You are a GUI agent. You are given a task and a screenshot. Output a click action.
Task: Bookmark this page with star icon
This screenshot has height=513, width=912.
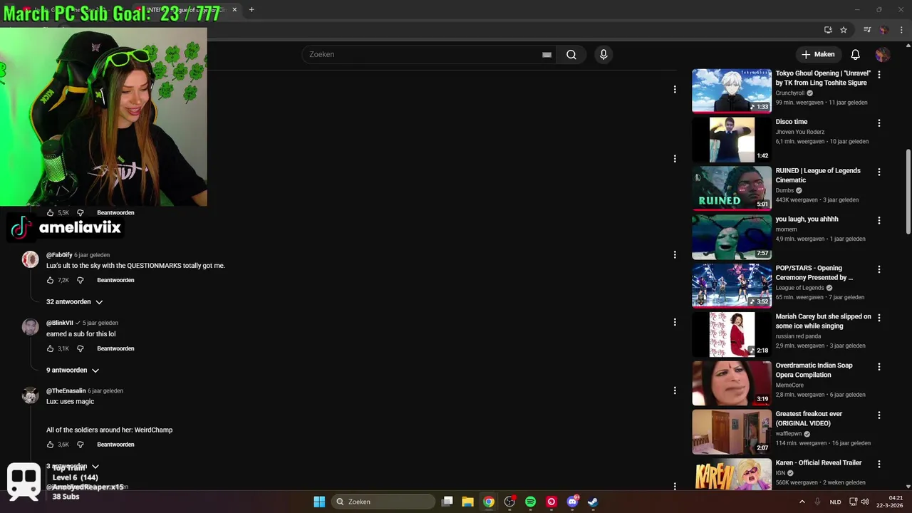click(x=844, y=30)
